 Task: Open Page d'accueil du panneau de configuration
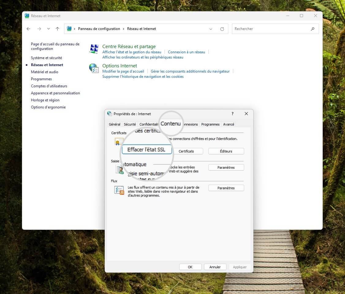click(55, 47)
